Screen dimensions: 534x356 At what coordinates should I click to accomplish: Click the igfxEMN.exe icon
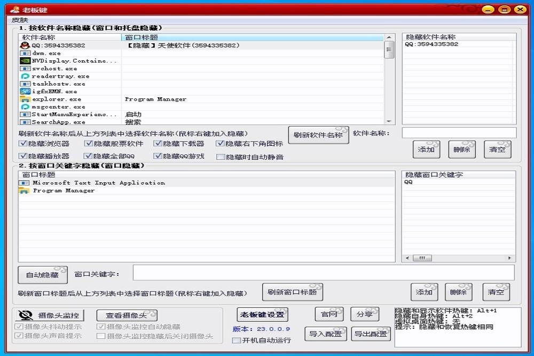[25, 91]
